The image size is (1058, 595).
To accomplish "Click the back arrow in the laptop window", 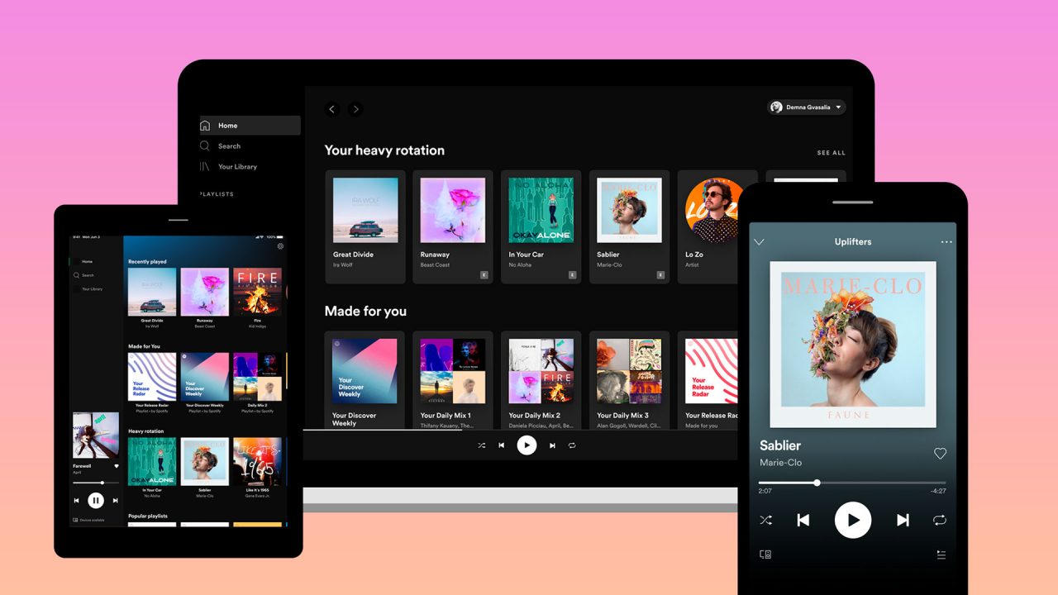I will pos(332,109).
